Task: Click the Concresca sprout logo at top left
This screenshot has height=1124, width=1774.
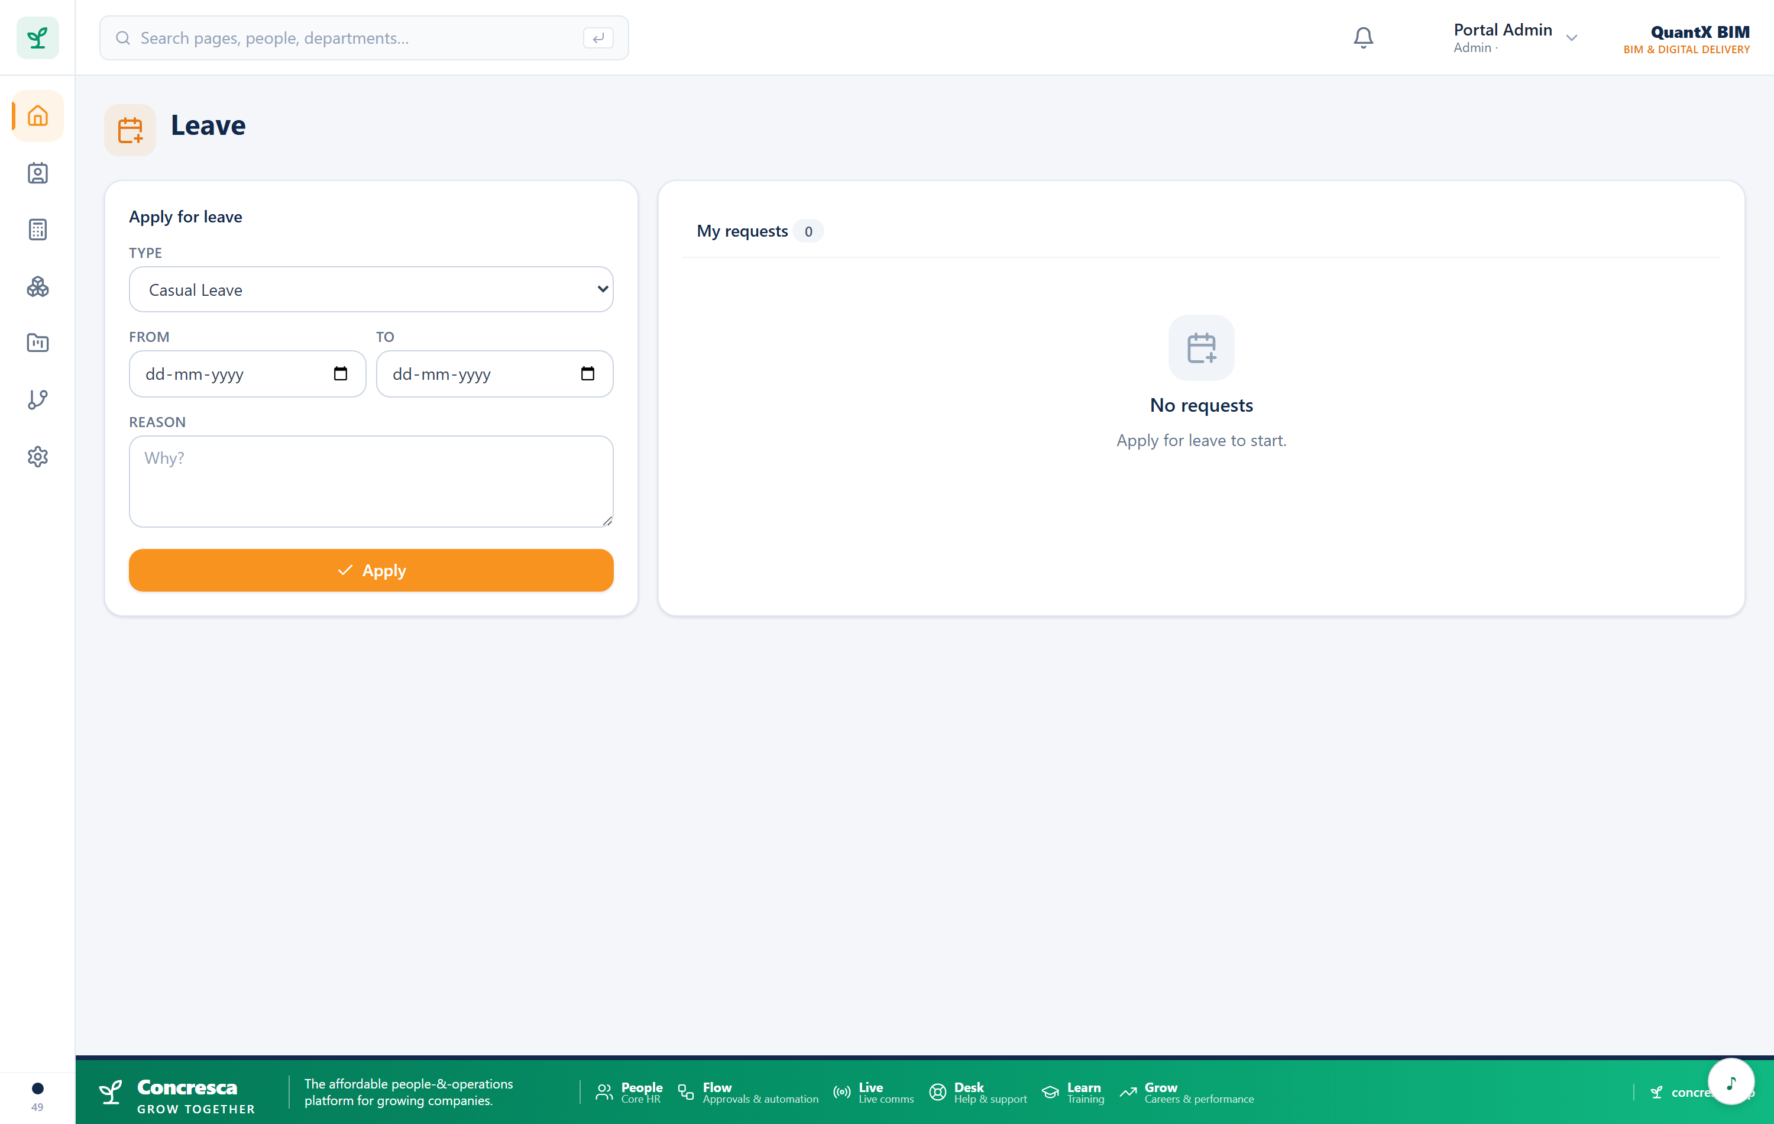Action: [x=38, y=38]
